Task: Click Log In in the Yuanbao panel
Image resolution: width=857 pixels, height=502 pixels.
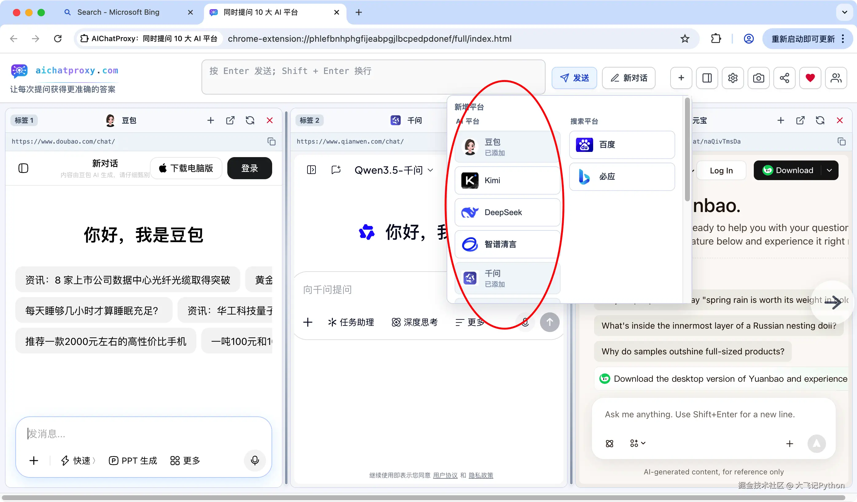Action: pyautogui.click(x=721, y=170)
